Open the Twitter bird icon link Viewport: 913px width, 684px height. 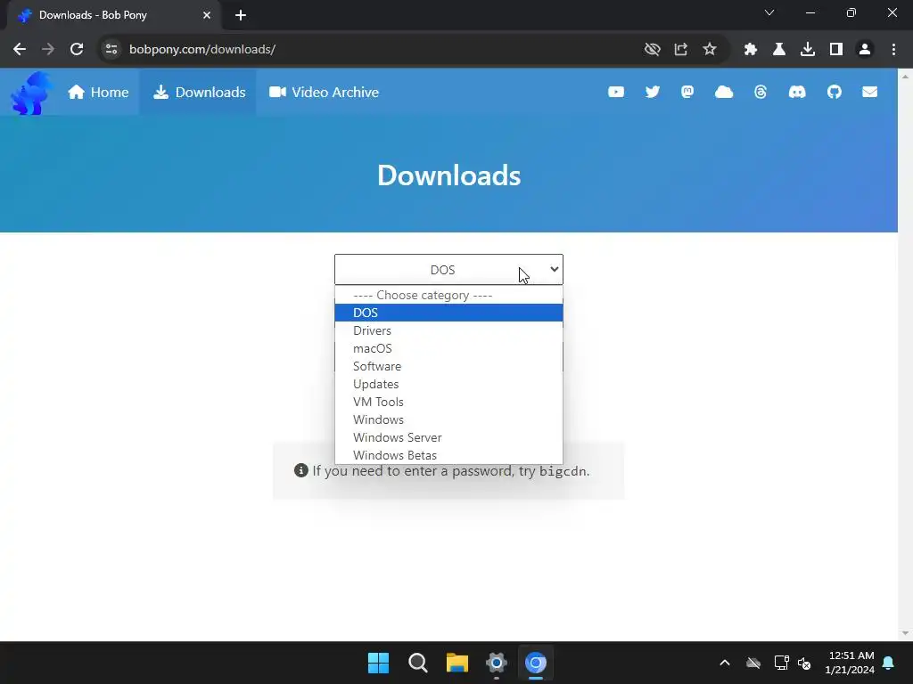coord(652,92)
